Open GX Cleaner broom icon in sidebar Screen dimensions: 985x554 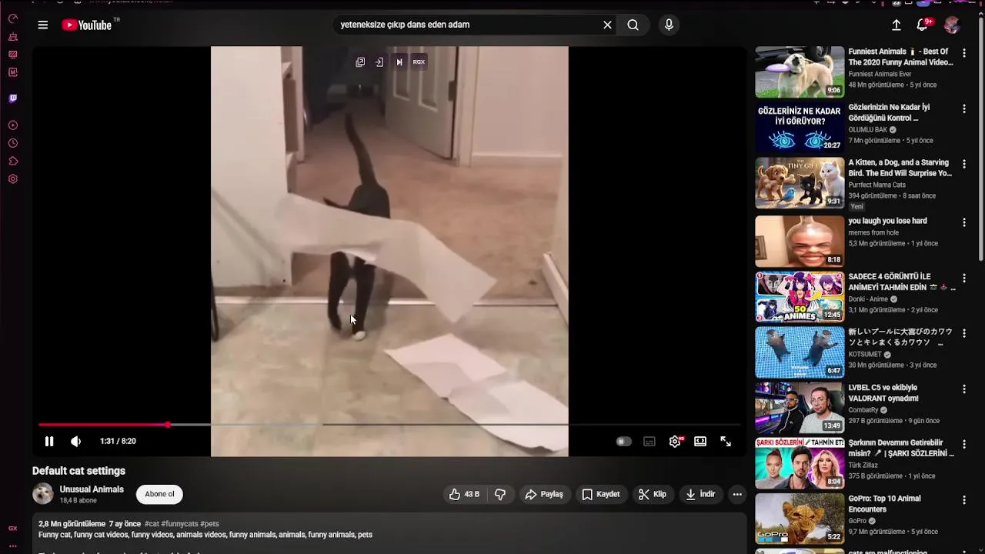pos(13,37)
